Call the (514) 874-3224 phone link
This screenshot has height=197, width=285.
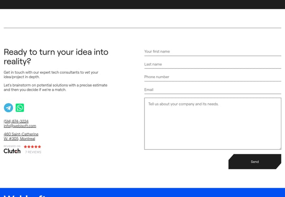(x=16, y=121)
